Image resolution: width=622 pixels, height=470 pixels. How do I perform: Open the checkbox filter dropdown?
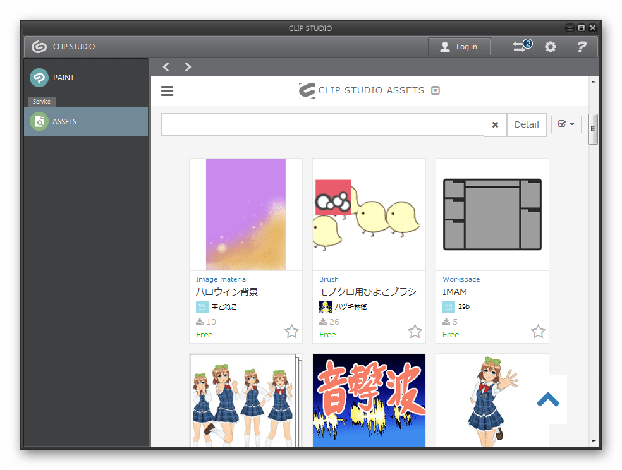click(566, 124)
